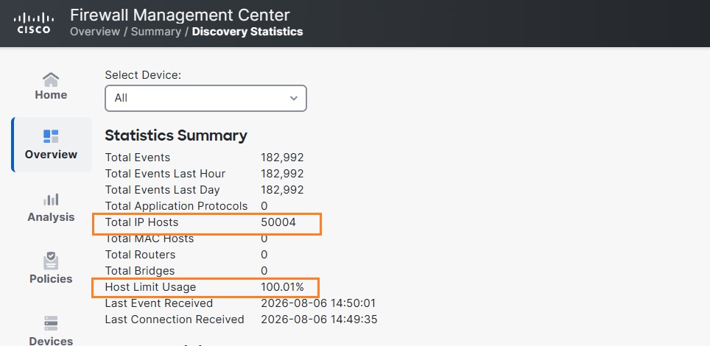Click the Host Limit Usage label
Screen dimensions: 710x346
coord(150,287)
